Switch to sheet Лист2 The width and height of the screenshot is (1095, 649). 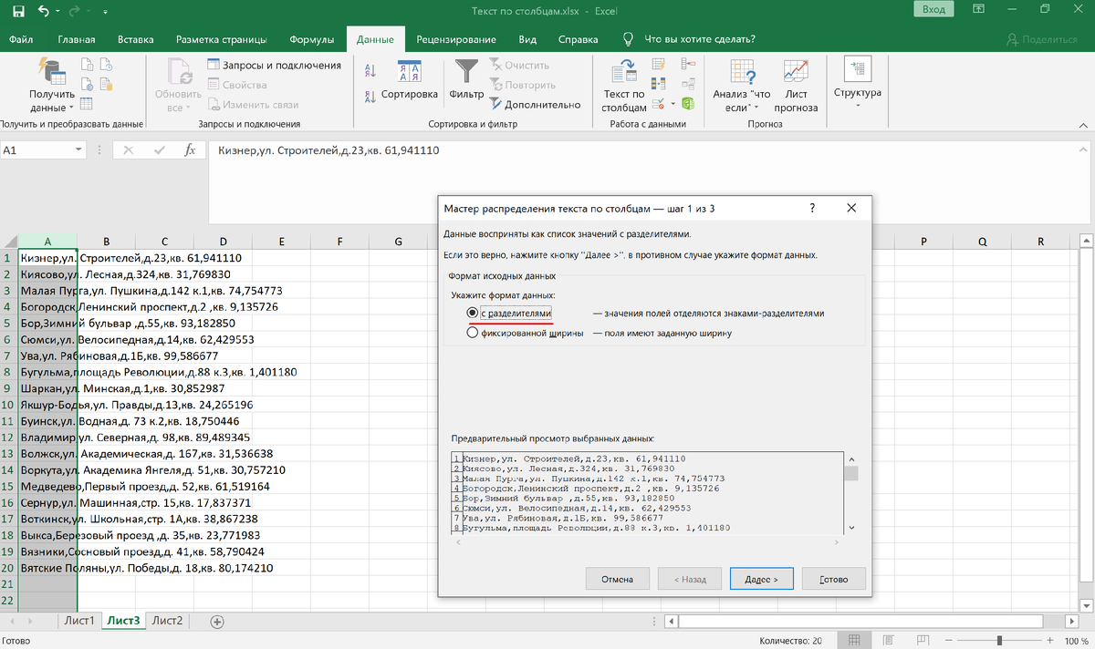pos(167,621)
